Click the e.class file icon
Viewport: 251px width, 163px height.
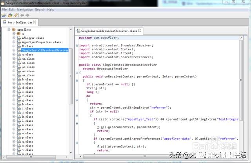[19, 92]
